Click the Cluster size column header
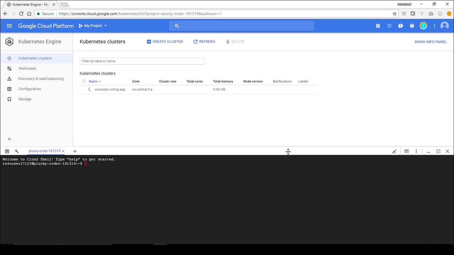Screen dimensions: 454x255 pyautogui.click(x=168, y=81)
